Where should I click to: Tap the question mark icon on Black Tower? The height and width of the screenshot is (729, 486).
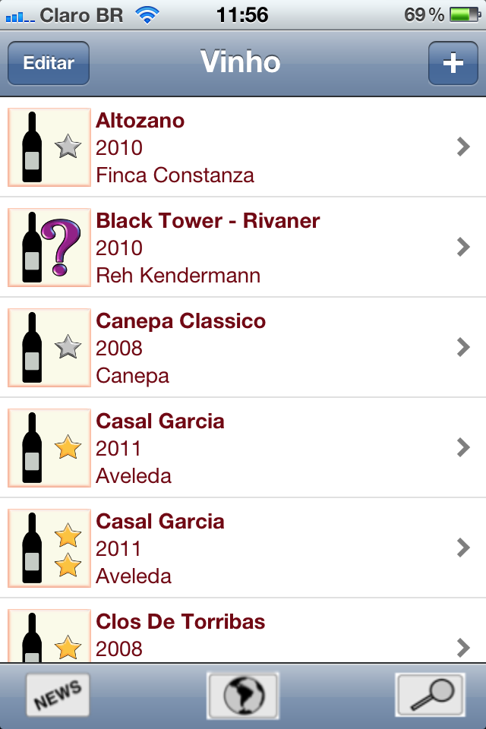(x=65, y=248)
